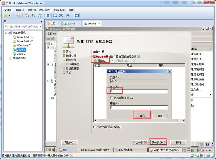The image size is (216, 159).
Task: Toggle the 包含所有子域 checkbox
Action: coord(111,98)
